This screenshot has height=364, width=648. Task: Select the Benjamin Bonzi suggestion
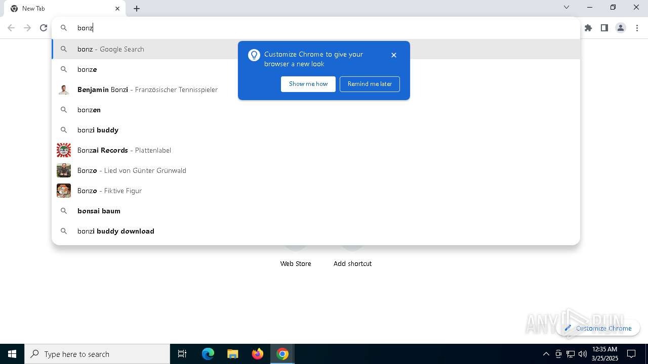pyautogui.click(x=316, y=89)
